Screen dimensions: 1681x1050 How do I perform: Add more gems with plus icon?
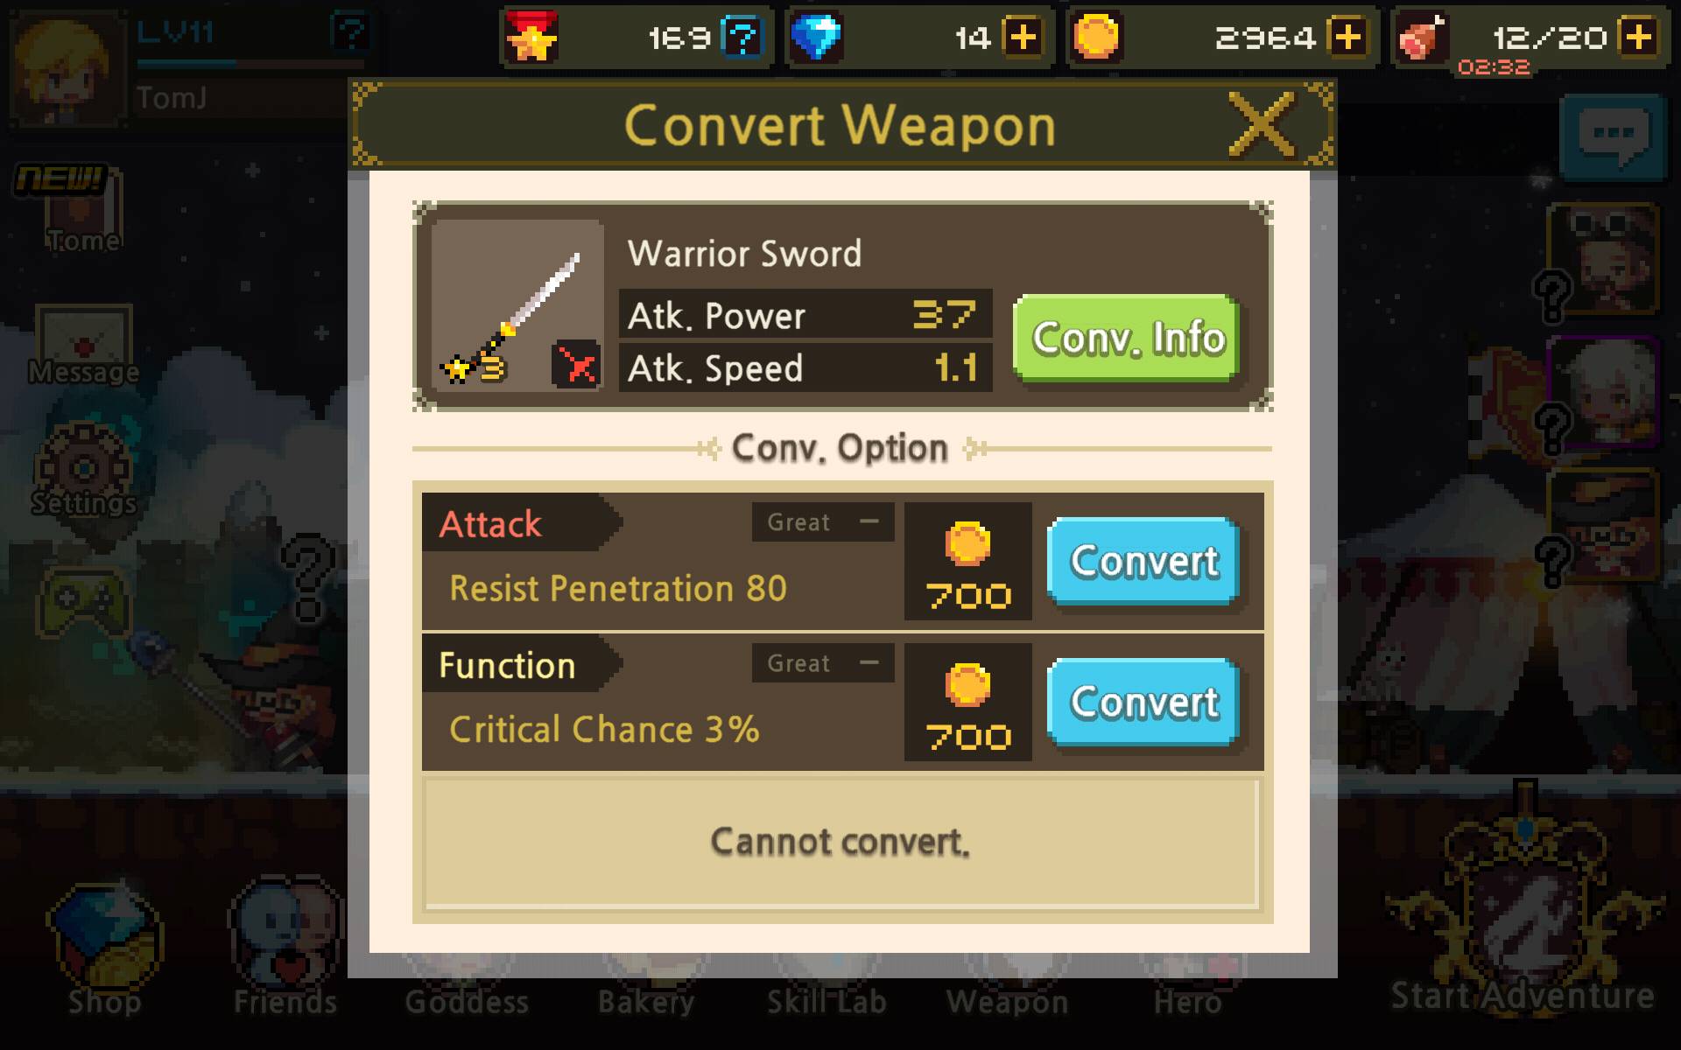click(1023, 38)
